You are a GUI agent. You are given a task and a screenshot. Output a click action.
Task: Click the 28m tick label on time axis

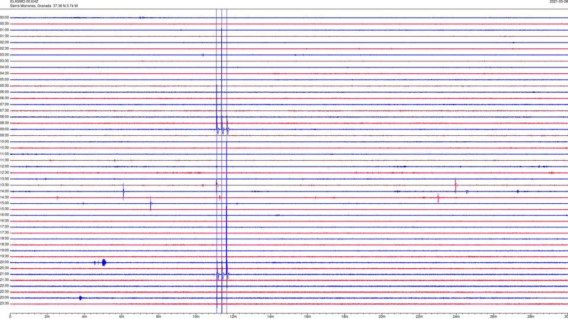click(x=531, y=317)
